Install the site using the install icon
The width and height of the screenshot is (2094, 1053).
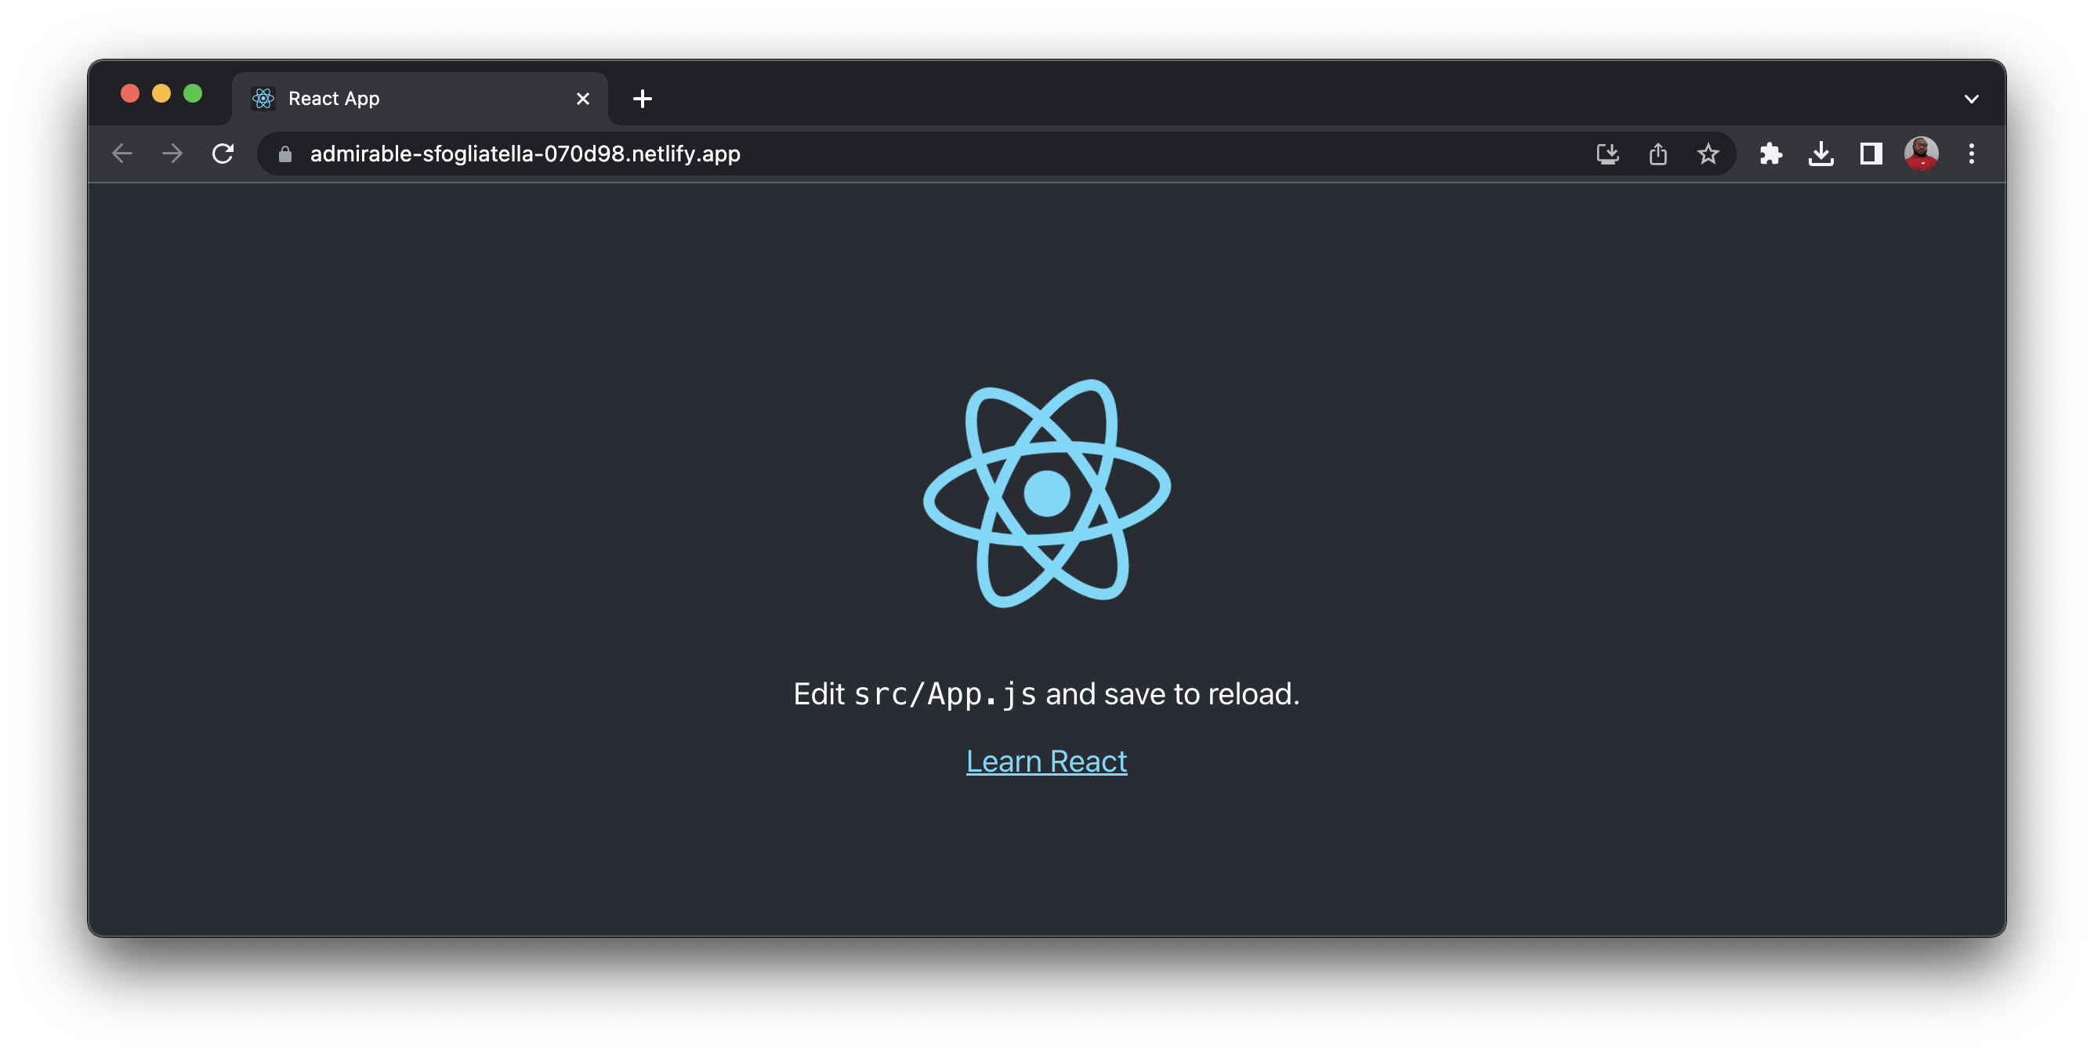pyautogui.click(x=1608, y=154)
